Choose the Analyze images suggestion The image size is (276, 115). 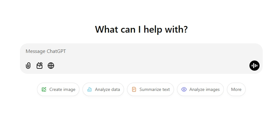click(x=200, y=89)
